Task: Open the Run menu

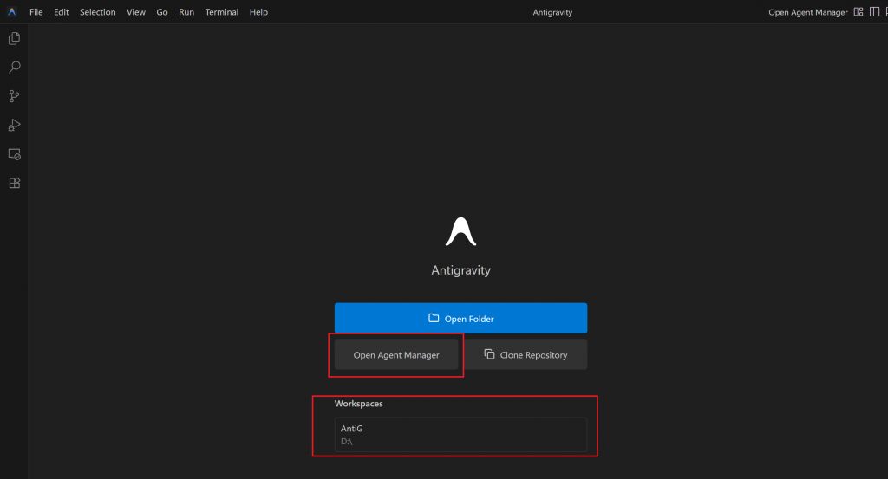Action: point(186,12)
